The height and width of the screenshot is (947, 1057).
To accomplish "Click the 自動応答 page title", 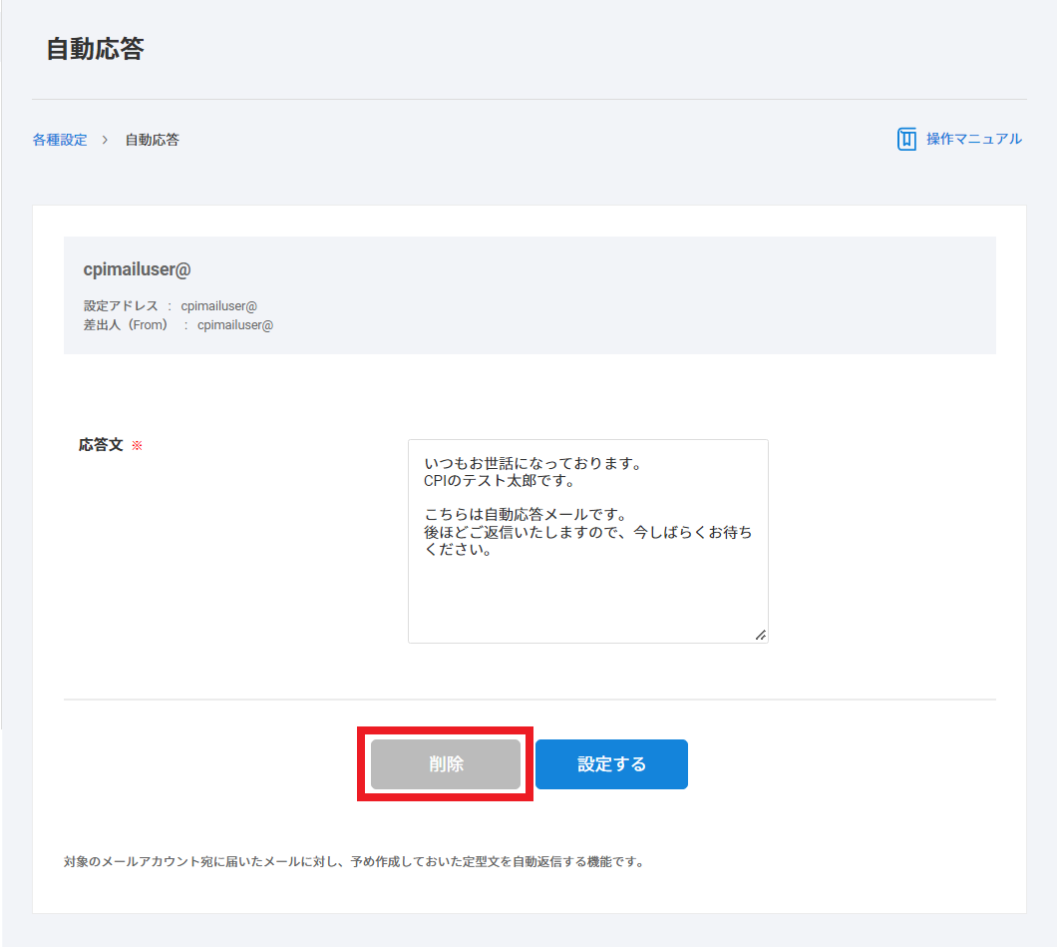I will click(95, 50).
